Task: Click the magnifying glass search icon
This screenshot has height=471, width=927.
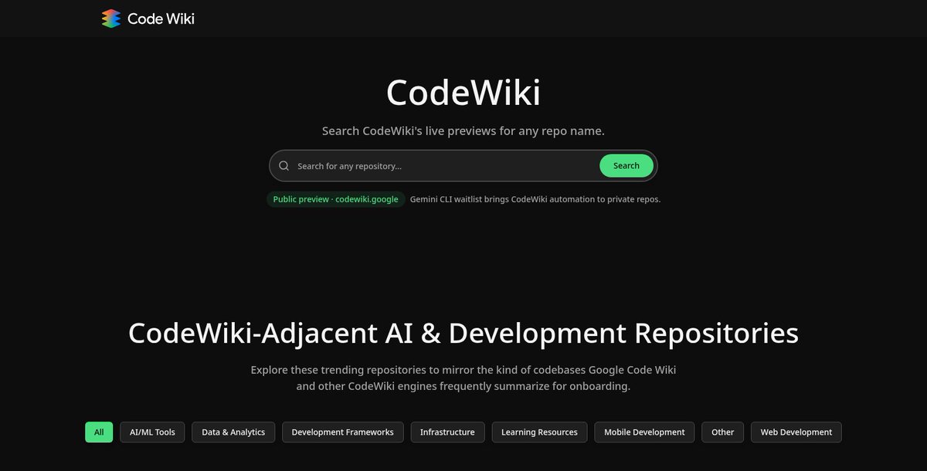Action: [284, 165]
